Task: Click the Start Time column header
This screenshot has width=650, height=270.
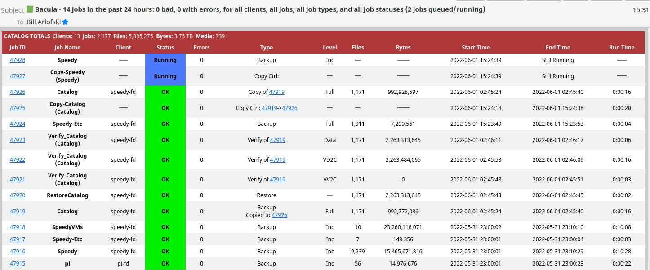Action: 476,48
